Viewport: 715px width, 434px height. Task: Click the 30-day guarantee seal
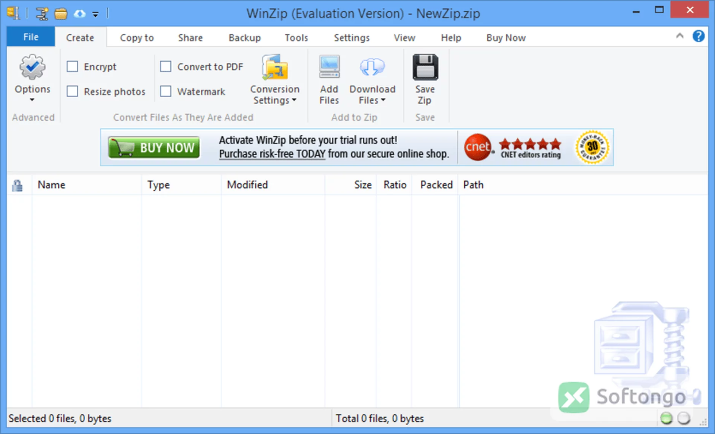[592, 148]
